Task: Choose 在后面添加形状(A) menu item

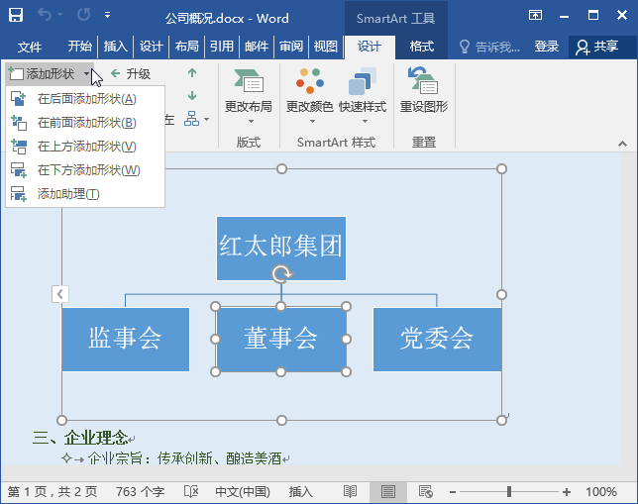Action: click(x=85, y=99)
